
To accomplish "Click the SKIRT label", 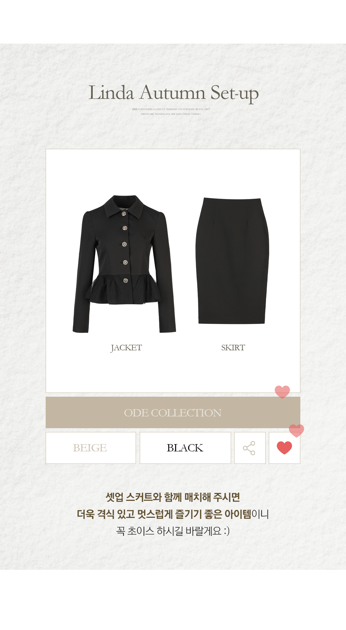I will coord(233,348).
